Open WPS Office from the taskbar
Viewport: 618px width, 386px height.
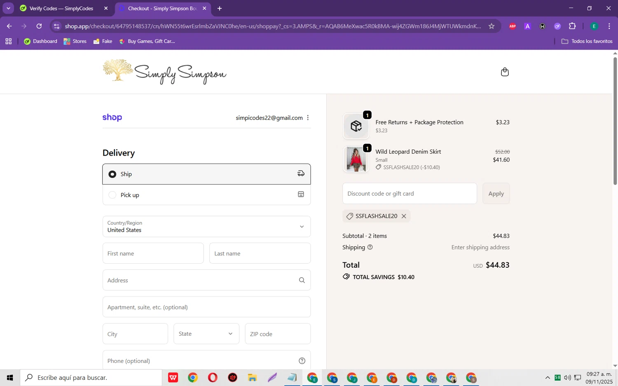tap(173, 377)
